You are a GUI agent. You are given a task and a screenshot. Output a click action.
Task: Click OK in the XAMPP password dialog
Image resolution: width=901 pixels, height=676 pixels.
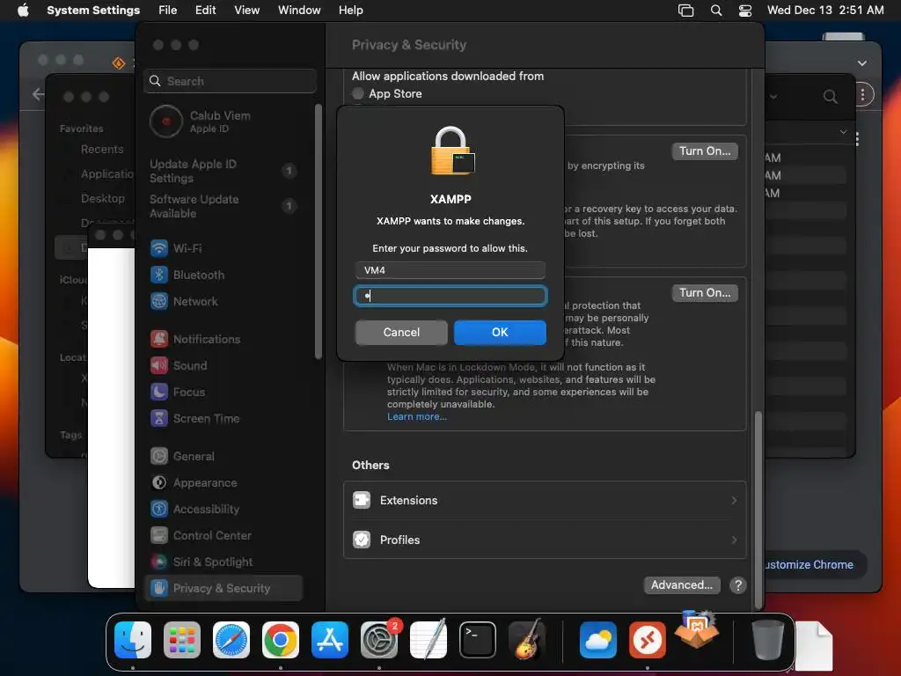coord(500,332)
